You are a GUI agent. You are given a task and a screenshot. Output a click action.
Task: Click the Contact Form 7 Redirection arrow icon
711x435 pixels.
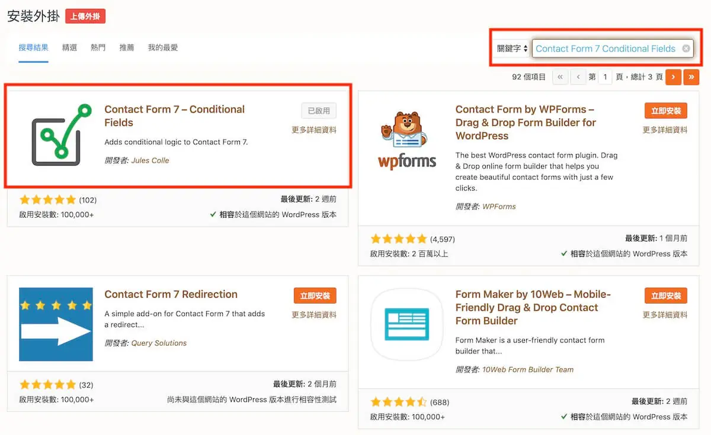(x=56, y=324)
